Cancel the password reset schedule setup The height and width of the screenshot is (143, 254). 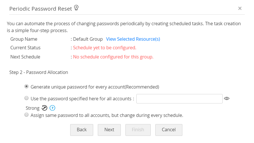click(x=169, y=130)
